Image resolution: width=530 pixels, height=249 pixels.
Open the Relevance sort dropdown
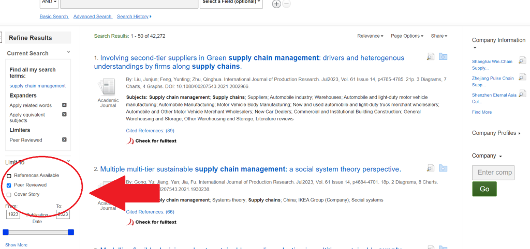(370, 36)
